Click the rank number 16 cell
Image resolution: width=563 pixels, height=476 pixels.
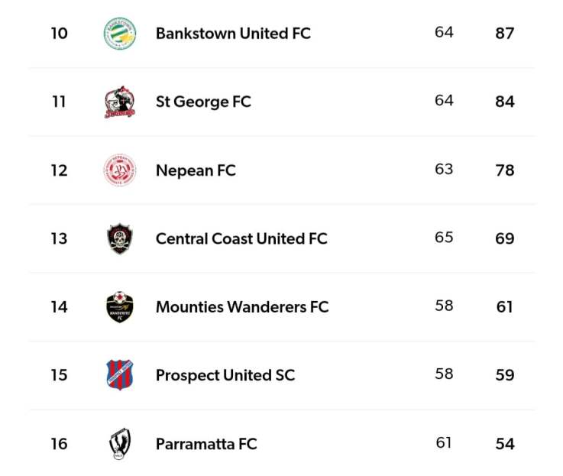(59, 444)
